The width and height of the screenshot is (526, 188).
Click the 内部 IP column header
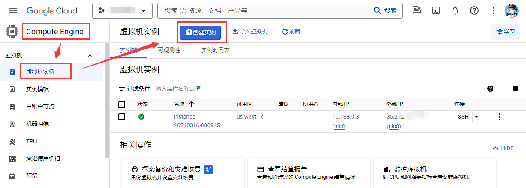(341, 104)
